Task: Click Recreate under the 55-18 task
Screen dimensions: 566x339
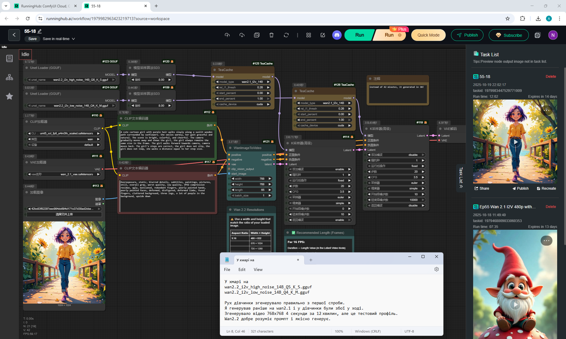Action: (546, 188)
